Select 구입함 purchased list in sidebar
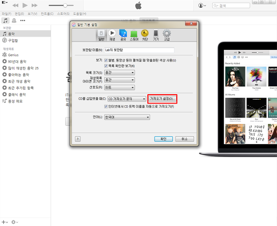Image resolution: width=277 pixels, height=226 pixels. point(25,40)
